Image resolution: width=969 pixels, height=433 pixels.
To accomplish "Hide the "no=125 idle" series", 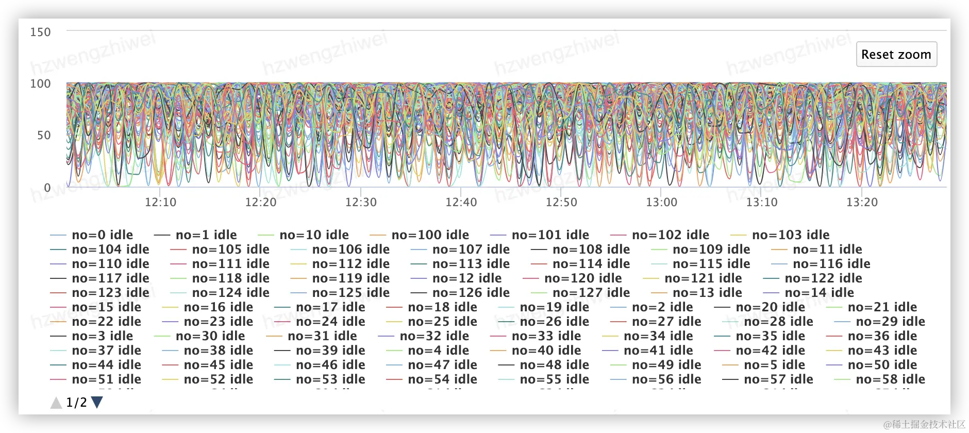I will coord(340,293).
